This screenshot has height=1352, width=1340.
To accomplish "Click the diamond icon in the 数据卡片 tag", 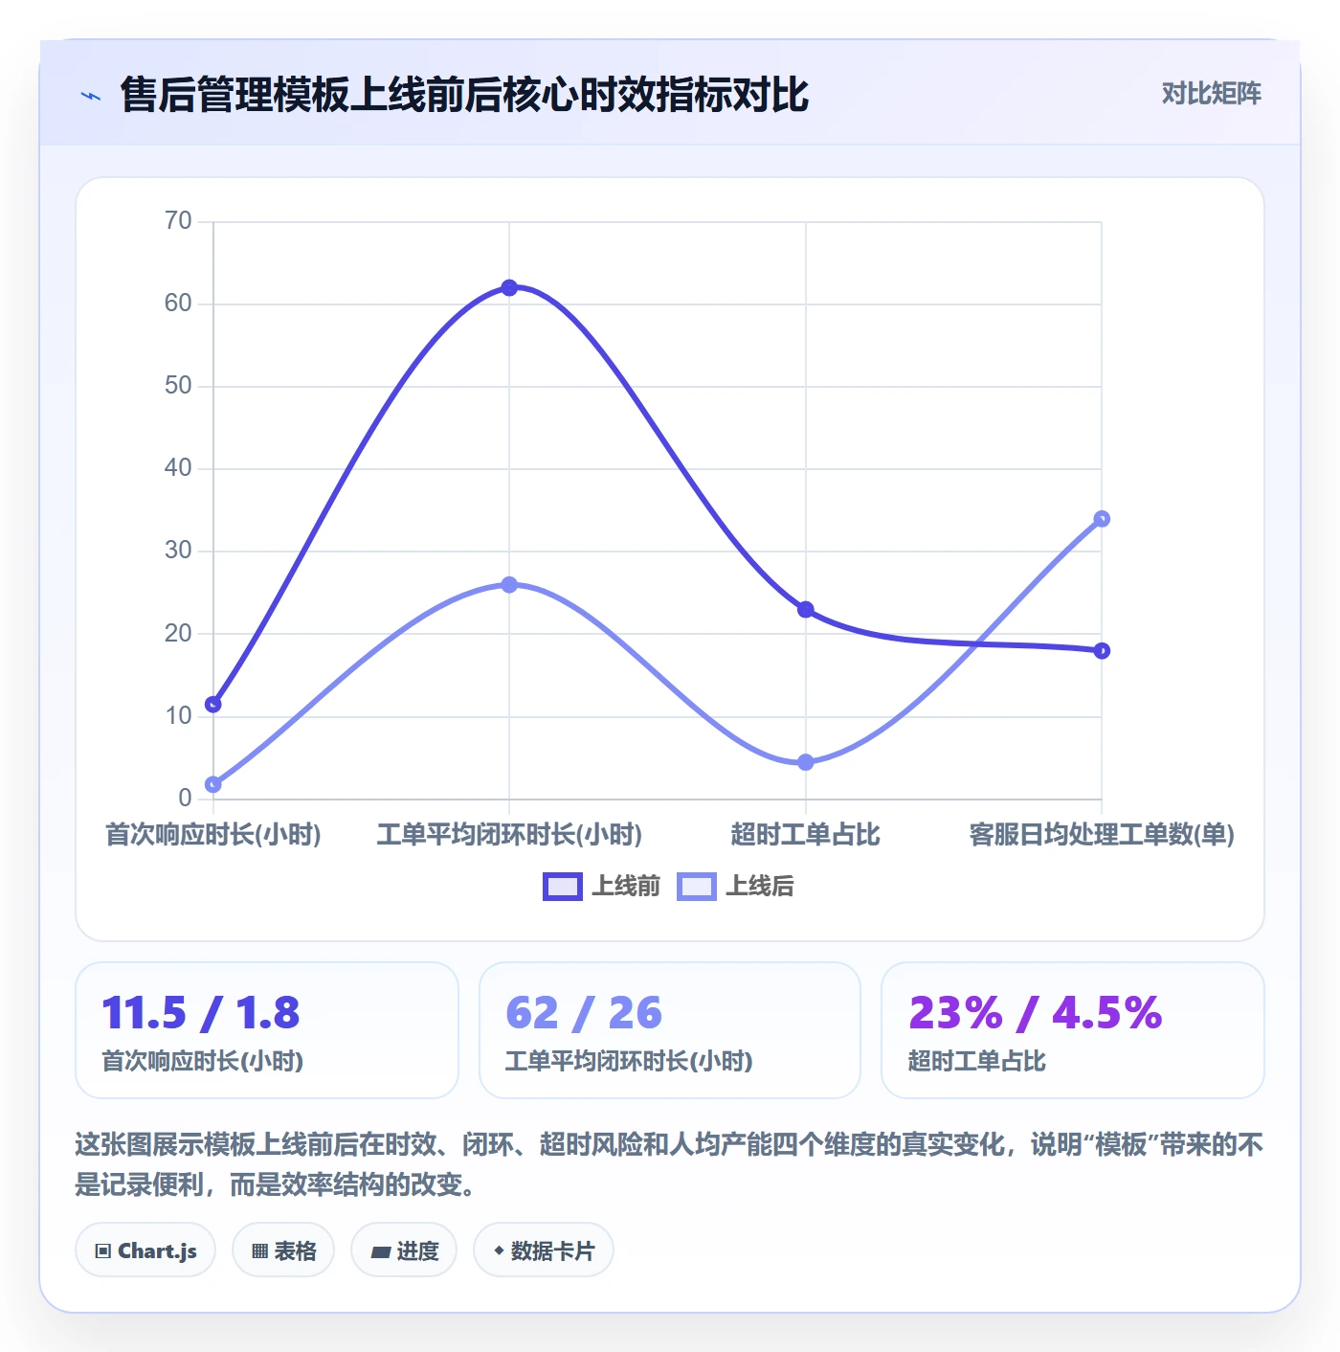I will [499, 1251].
